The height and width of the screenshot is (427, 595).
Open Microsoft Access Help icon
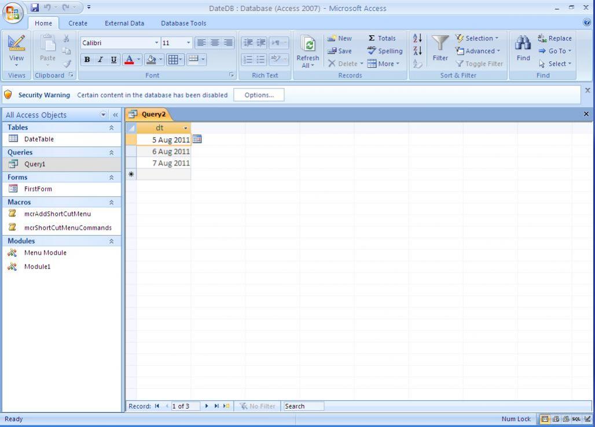(587, 23)
